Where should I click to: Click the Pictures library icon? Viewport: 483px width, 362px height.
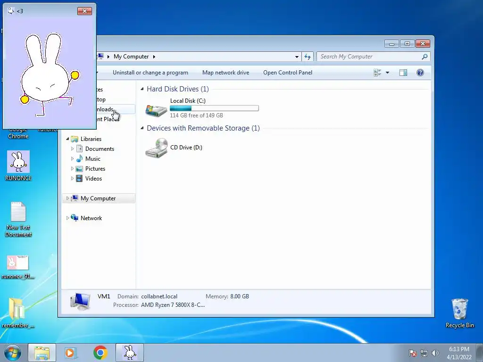coord(79,169)
